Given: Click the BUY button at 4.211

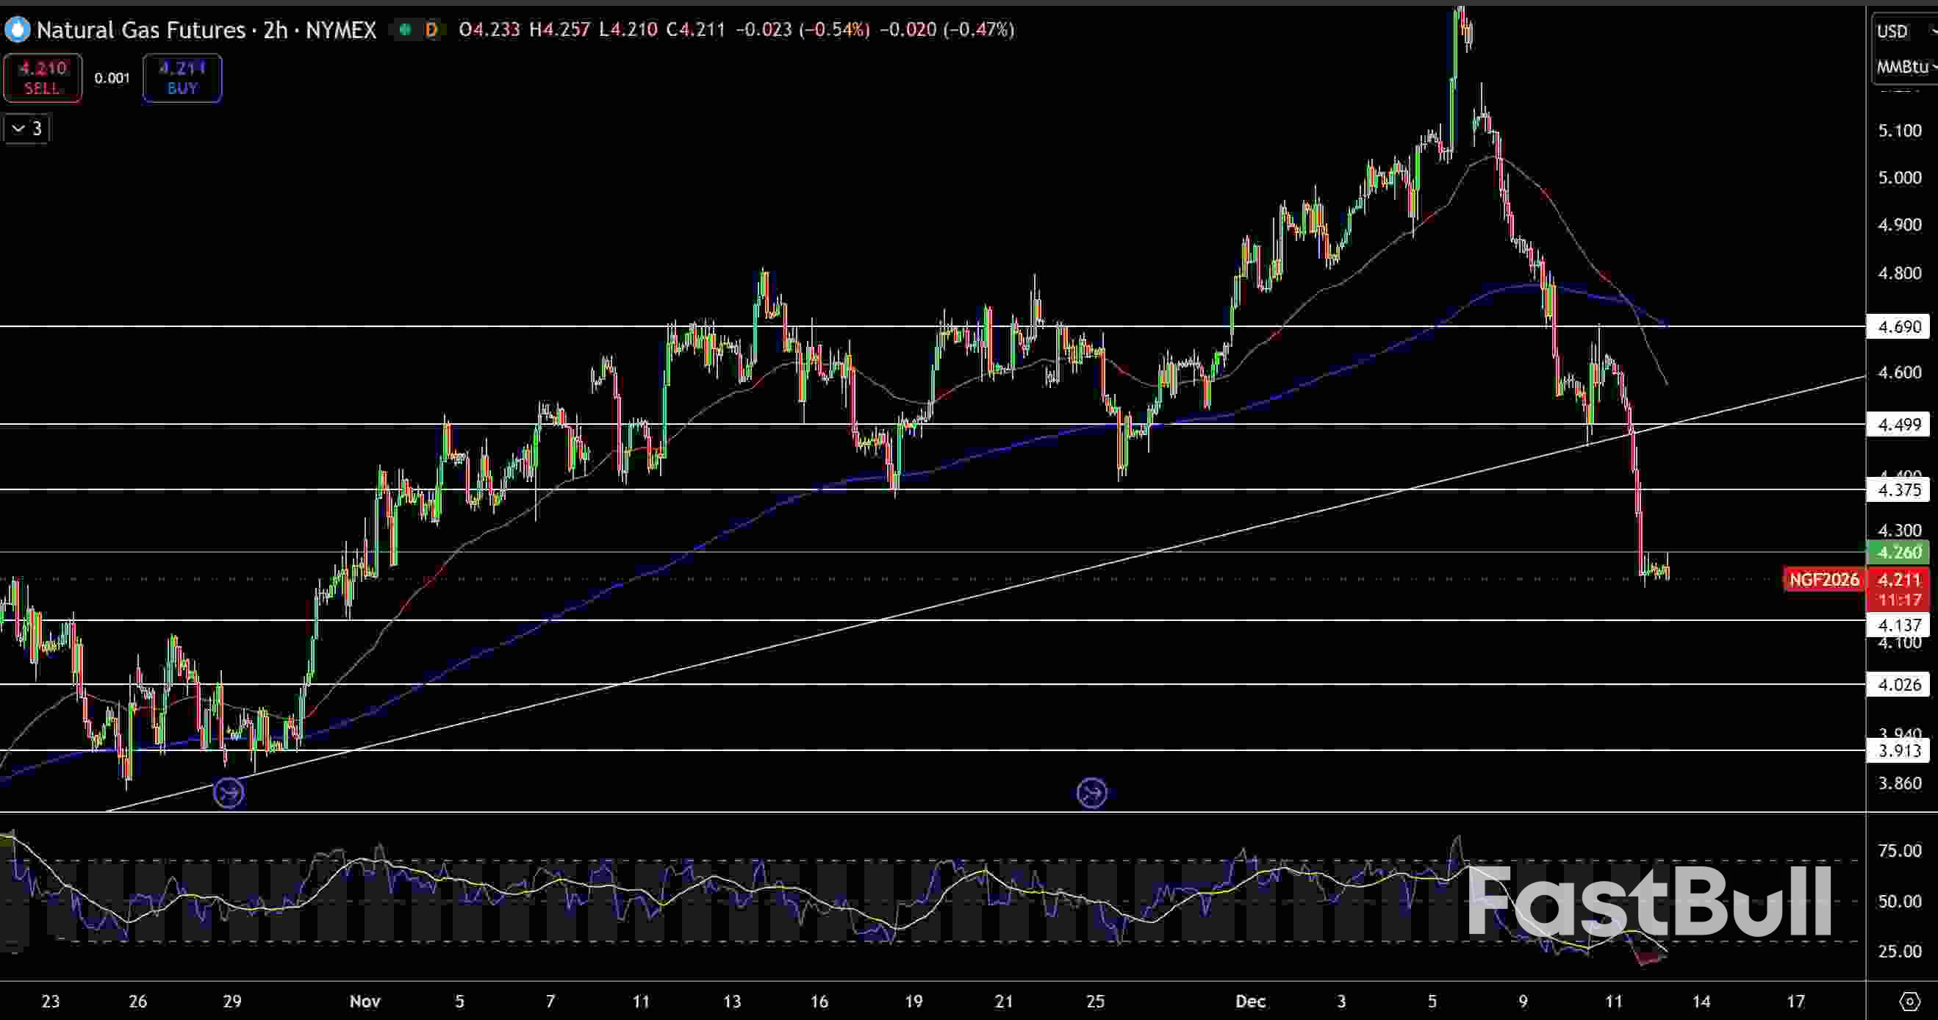Looking at the screenshot, I should click(x=182, y=77).
